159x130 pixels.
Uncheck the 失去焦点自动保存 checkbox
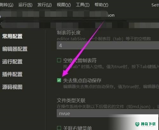coord(59,80)
